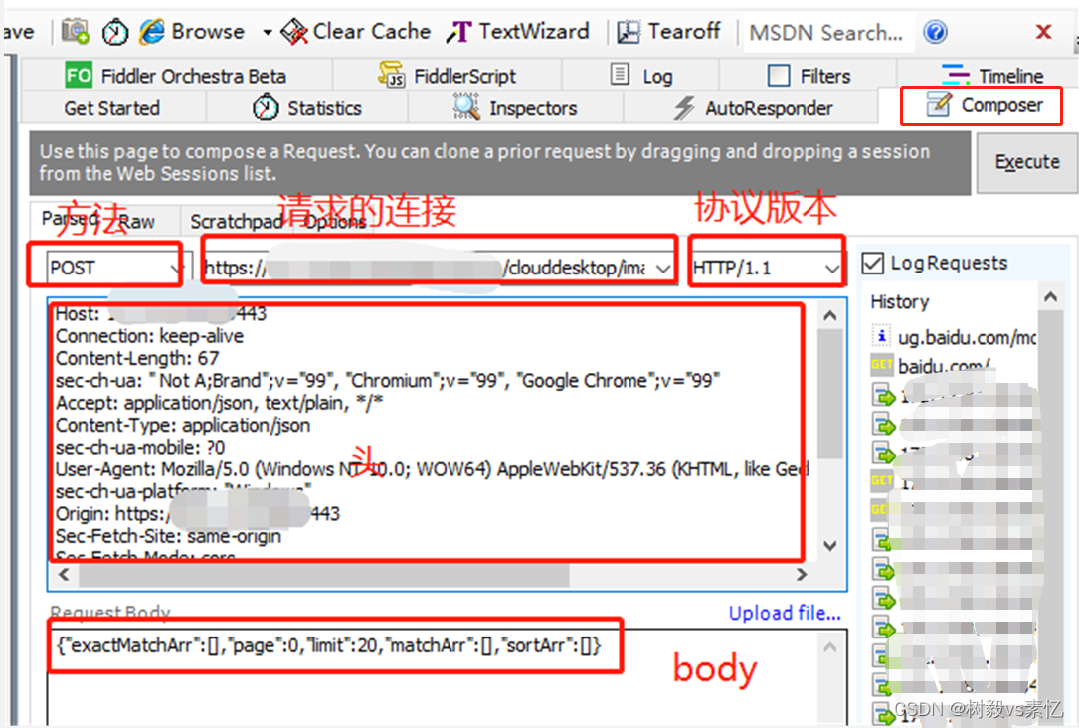1079x728 pixels.
Task: Click the Tearoff window icon
Action: [x=629, y=32]
